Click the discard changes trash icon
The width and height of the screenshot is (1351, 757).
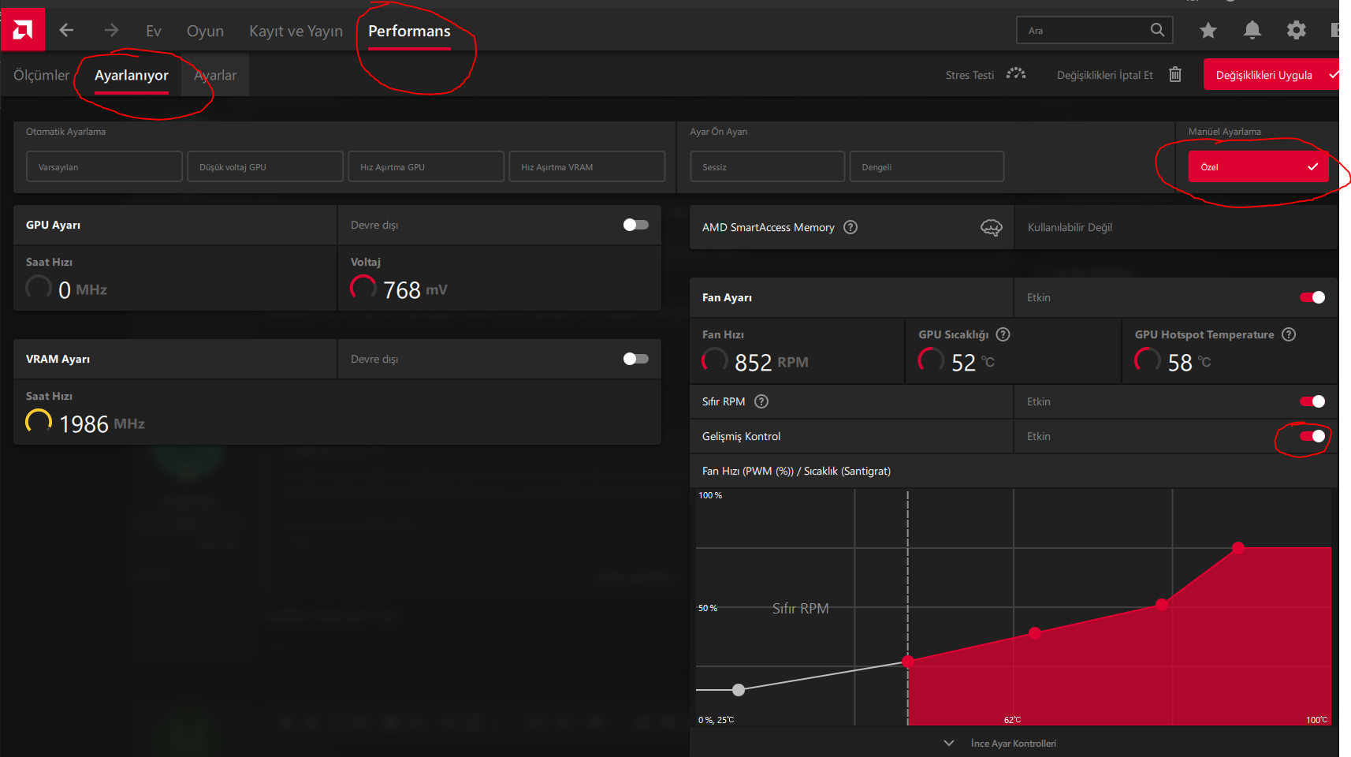[1174, 74]
